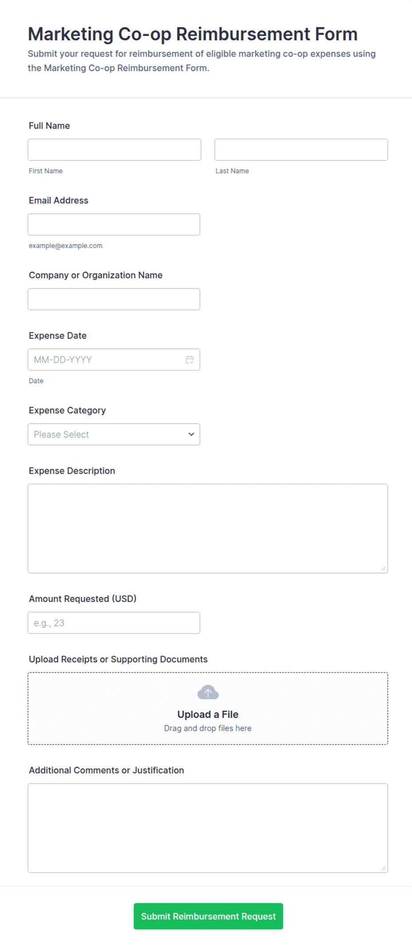The width and height of the screenshot is (412, 951).
Task: Focus the Last Name input field
Action: [x=301, y=150]
